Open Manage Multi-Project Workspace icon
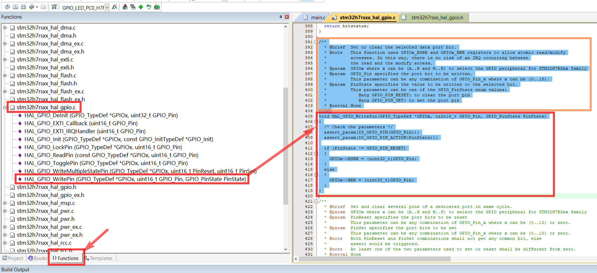Screen dimensions: 597x273 click(133, 7)
